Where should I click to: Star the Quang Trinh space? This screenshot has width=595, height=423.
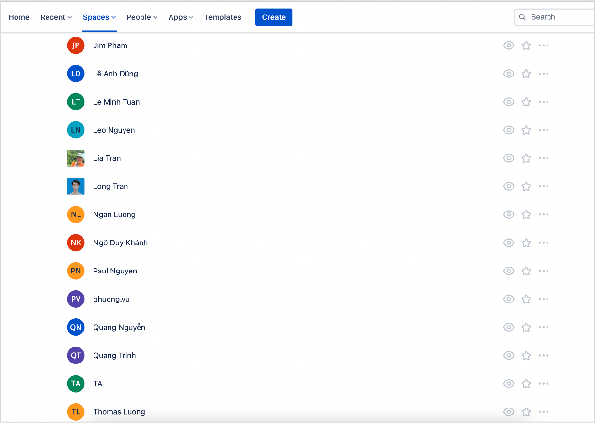click(x=526, y=356)
